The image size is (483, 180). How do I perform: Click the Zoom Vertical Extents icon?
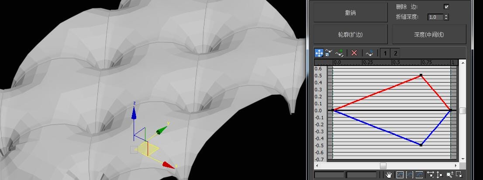click(419, 175)
